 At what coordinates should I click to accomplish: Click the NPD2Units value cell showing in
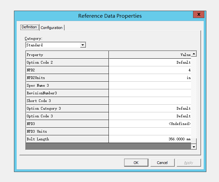click(x=150, y=78)
